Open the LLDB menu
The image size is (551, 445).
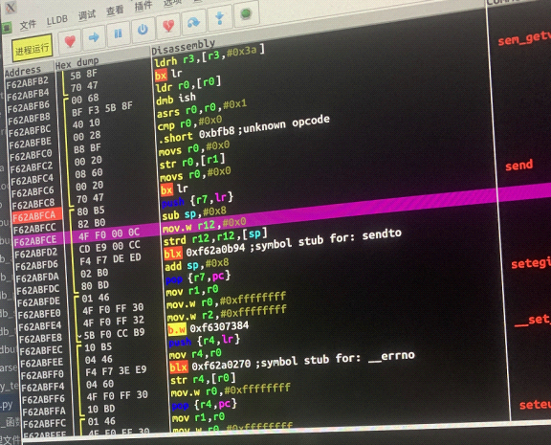(57, 20)
